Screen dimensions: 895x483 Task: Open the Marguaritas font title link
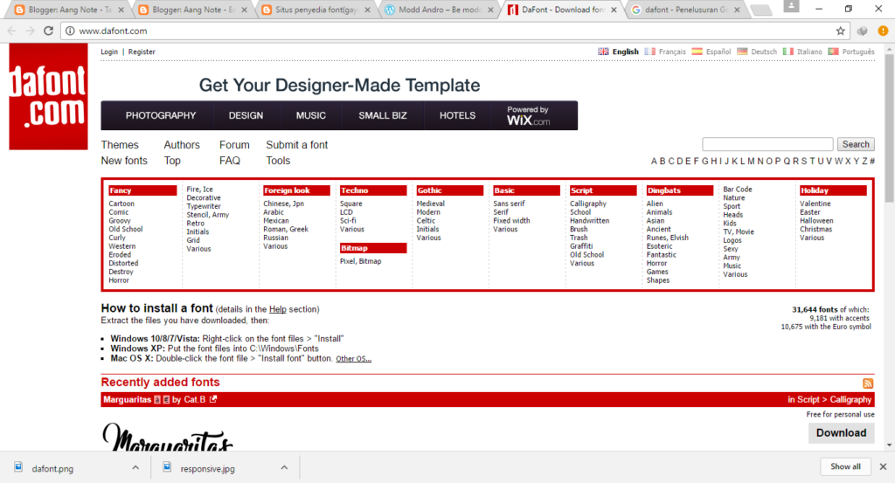(x=128, y=399)
